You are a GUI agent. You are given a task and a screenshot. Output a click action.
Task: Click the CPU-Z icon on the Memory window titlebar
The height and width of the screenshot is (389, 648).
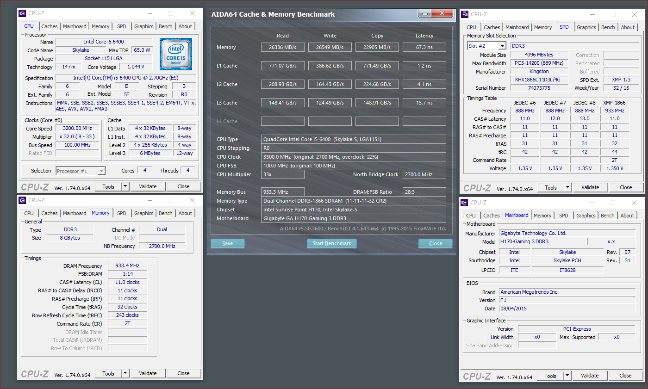(22, 200)
